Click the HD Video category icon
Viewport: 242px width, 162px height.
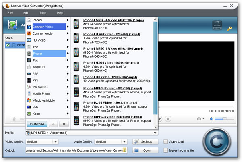point(29,40)
